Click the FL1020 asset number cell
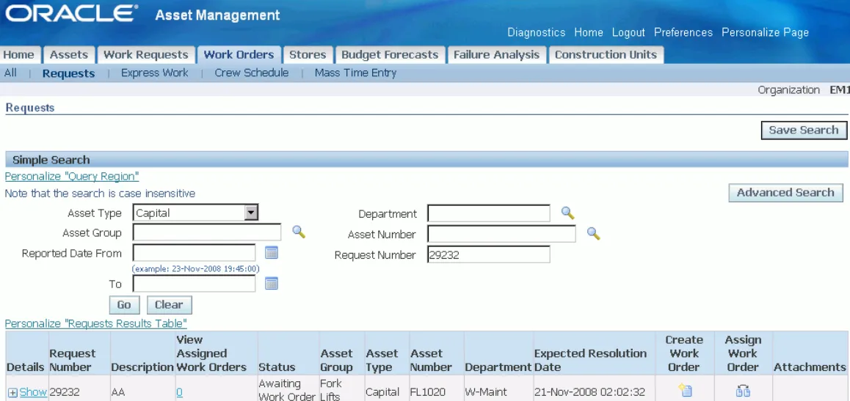 click(x=426, y=392)
